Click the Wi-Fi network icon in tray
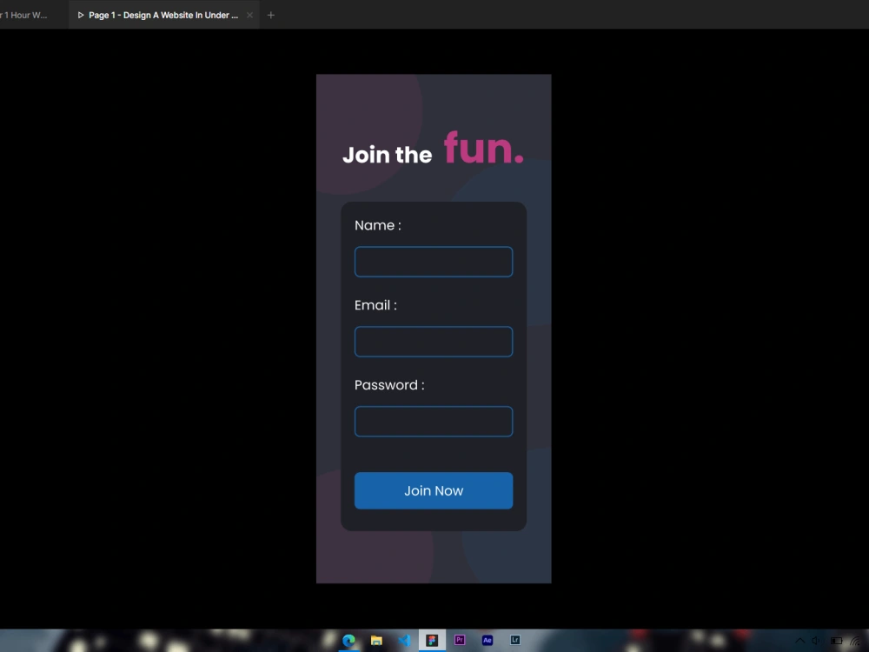 click(x=856, y=641)
